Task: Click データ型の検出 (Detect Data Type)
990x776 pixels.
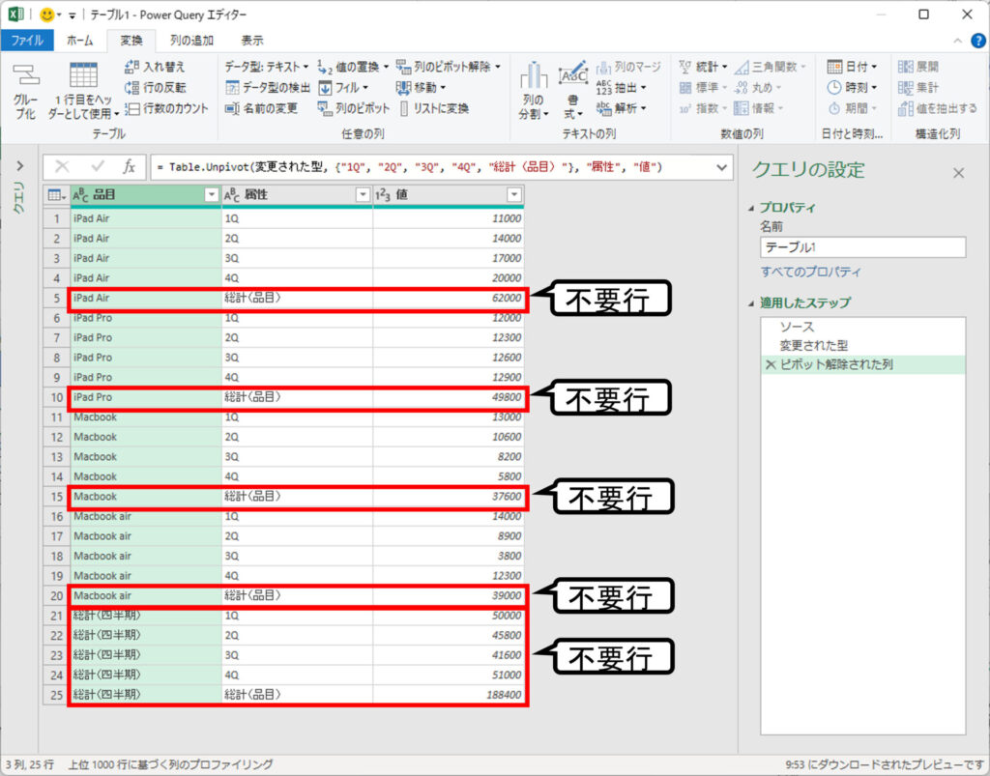Action: 268,87
